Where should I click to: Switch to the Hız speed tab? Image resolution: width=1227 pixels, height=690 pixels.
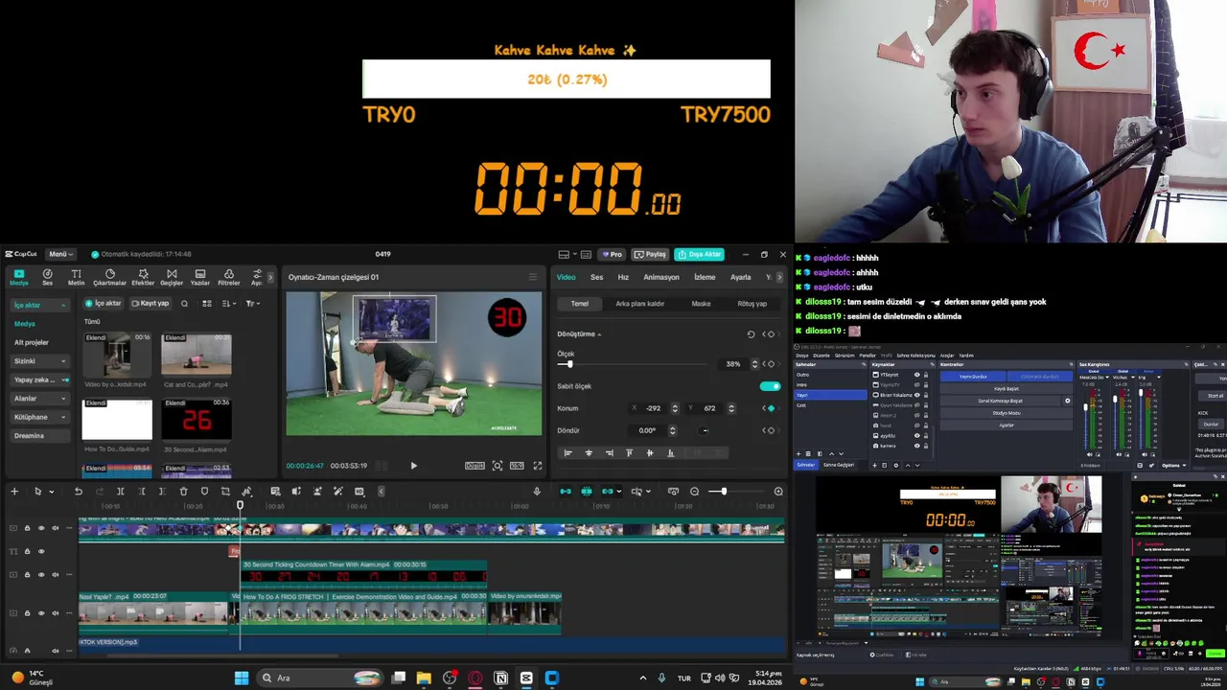coord(623,277)
